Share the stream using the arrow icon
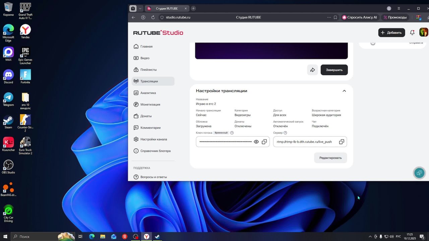The width and height of the screenshot is (429, 241). [x=312, y=70]
